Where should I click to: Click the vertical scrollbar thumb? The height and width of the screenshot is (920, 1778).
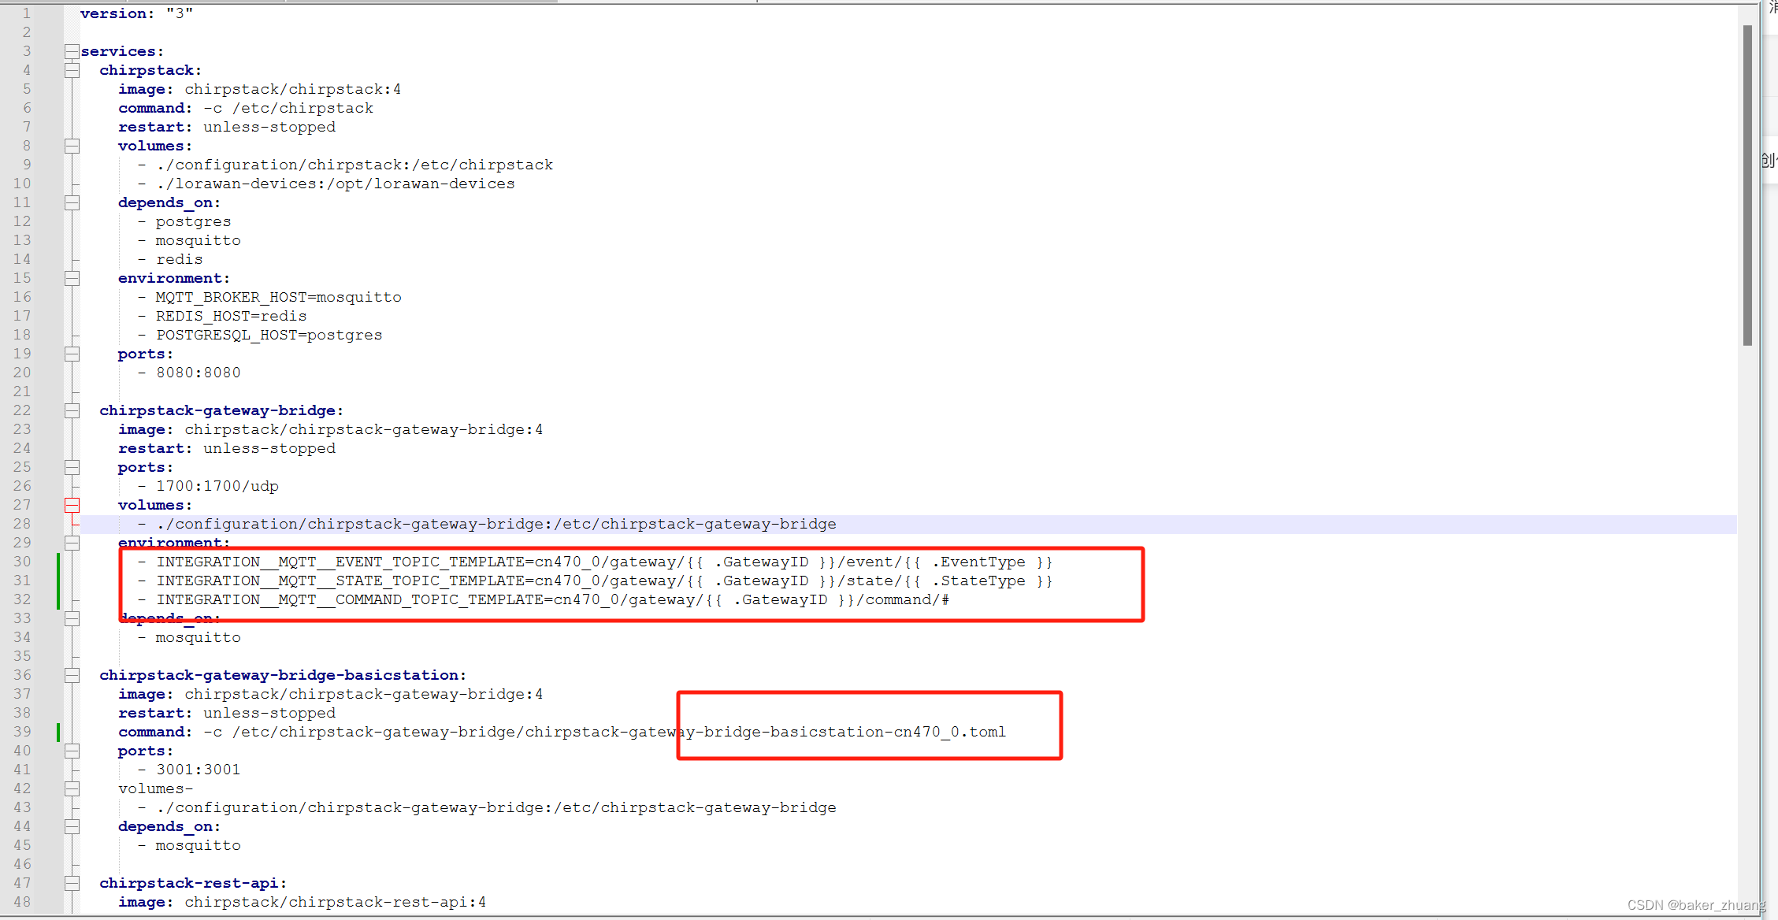click(x=1747, y=185)
